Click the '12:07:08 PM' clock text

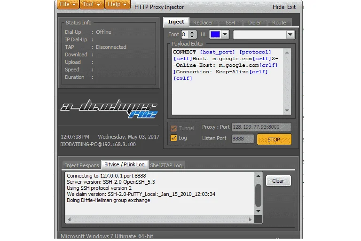click(75, 137)
